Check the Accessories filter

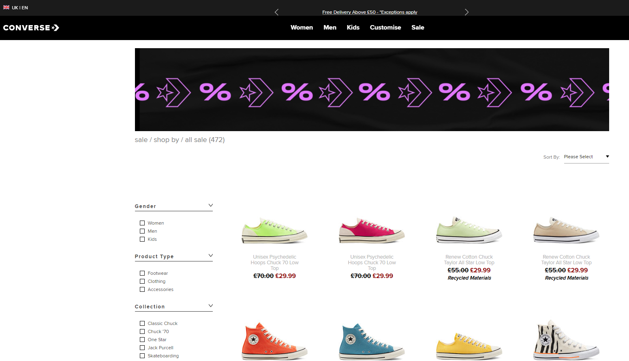(142, 289)
